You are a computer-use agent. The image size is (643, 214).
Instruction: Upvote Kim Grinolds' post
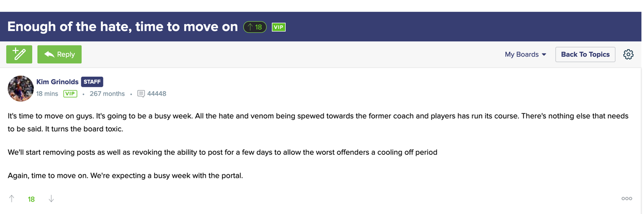tap(12, 199)
